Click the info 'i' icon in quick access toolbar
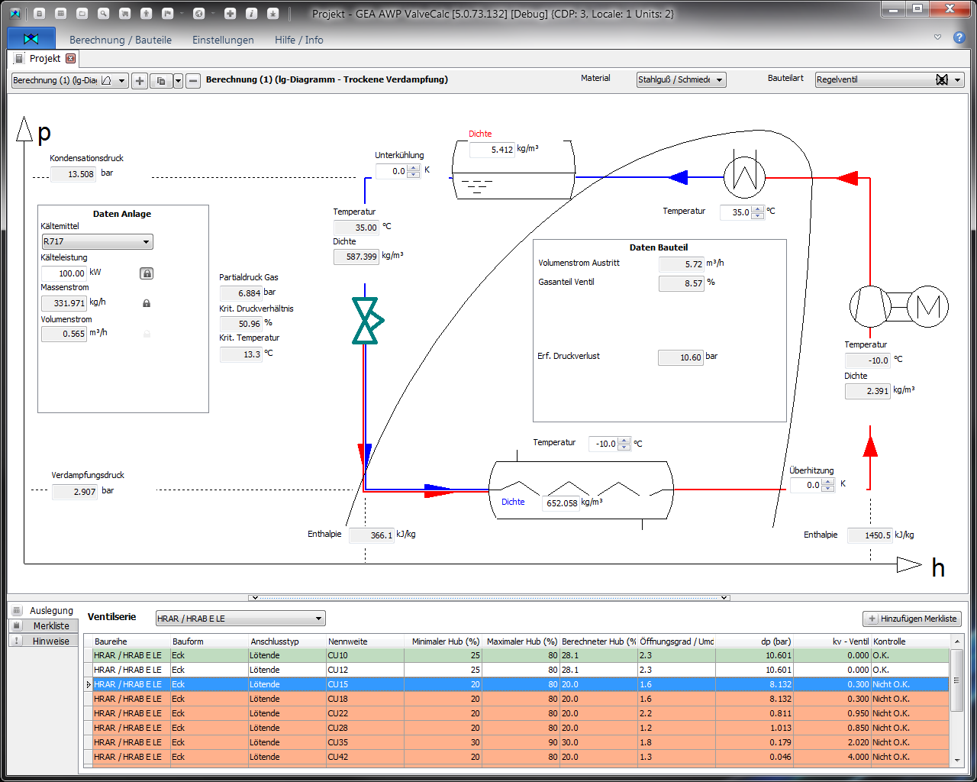The height and width of the screenshot is (782, 977). (x=251, y=13)
